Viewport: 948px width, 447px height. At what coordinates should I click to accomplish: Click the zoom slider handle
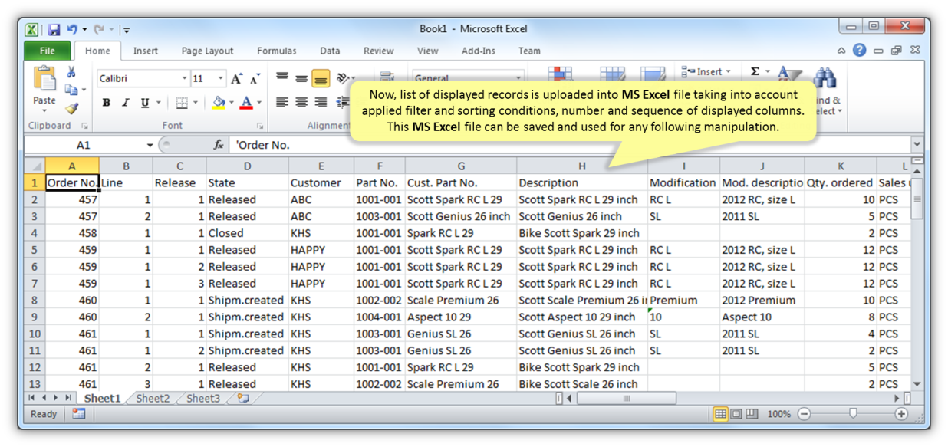pyautogui.click(x=852, y=414)
